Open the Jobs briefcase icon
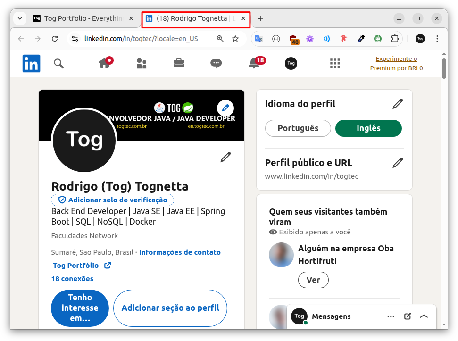The image size is (458, 341). pyautogui.click(x=179, y=63)
